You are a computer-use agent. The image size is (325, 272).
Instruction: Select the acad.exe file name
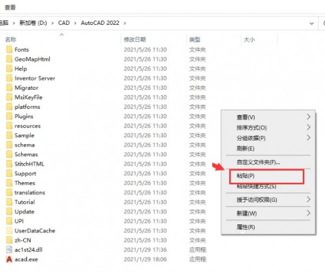click(x=27, y=260)
